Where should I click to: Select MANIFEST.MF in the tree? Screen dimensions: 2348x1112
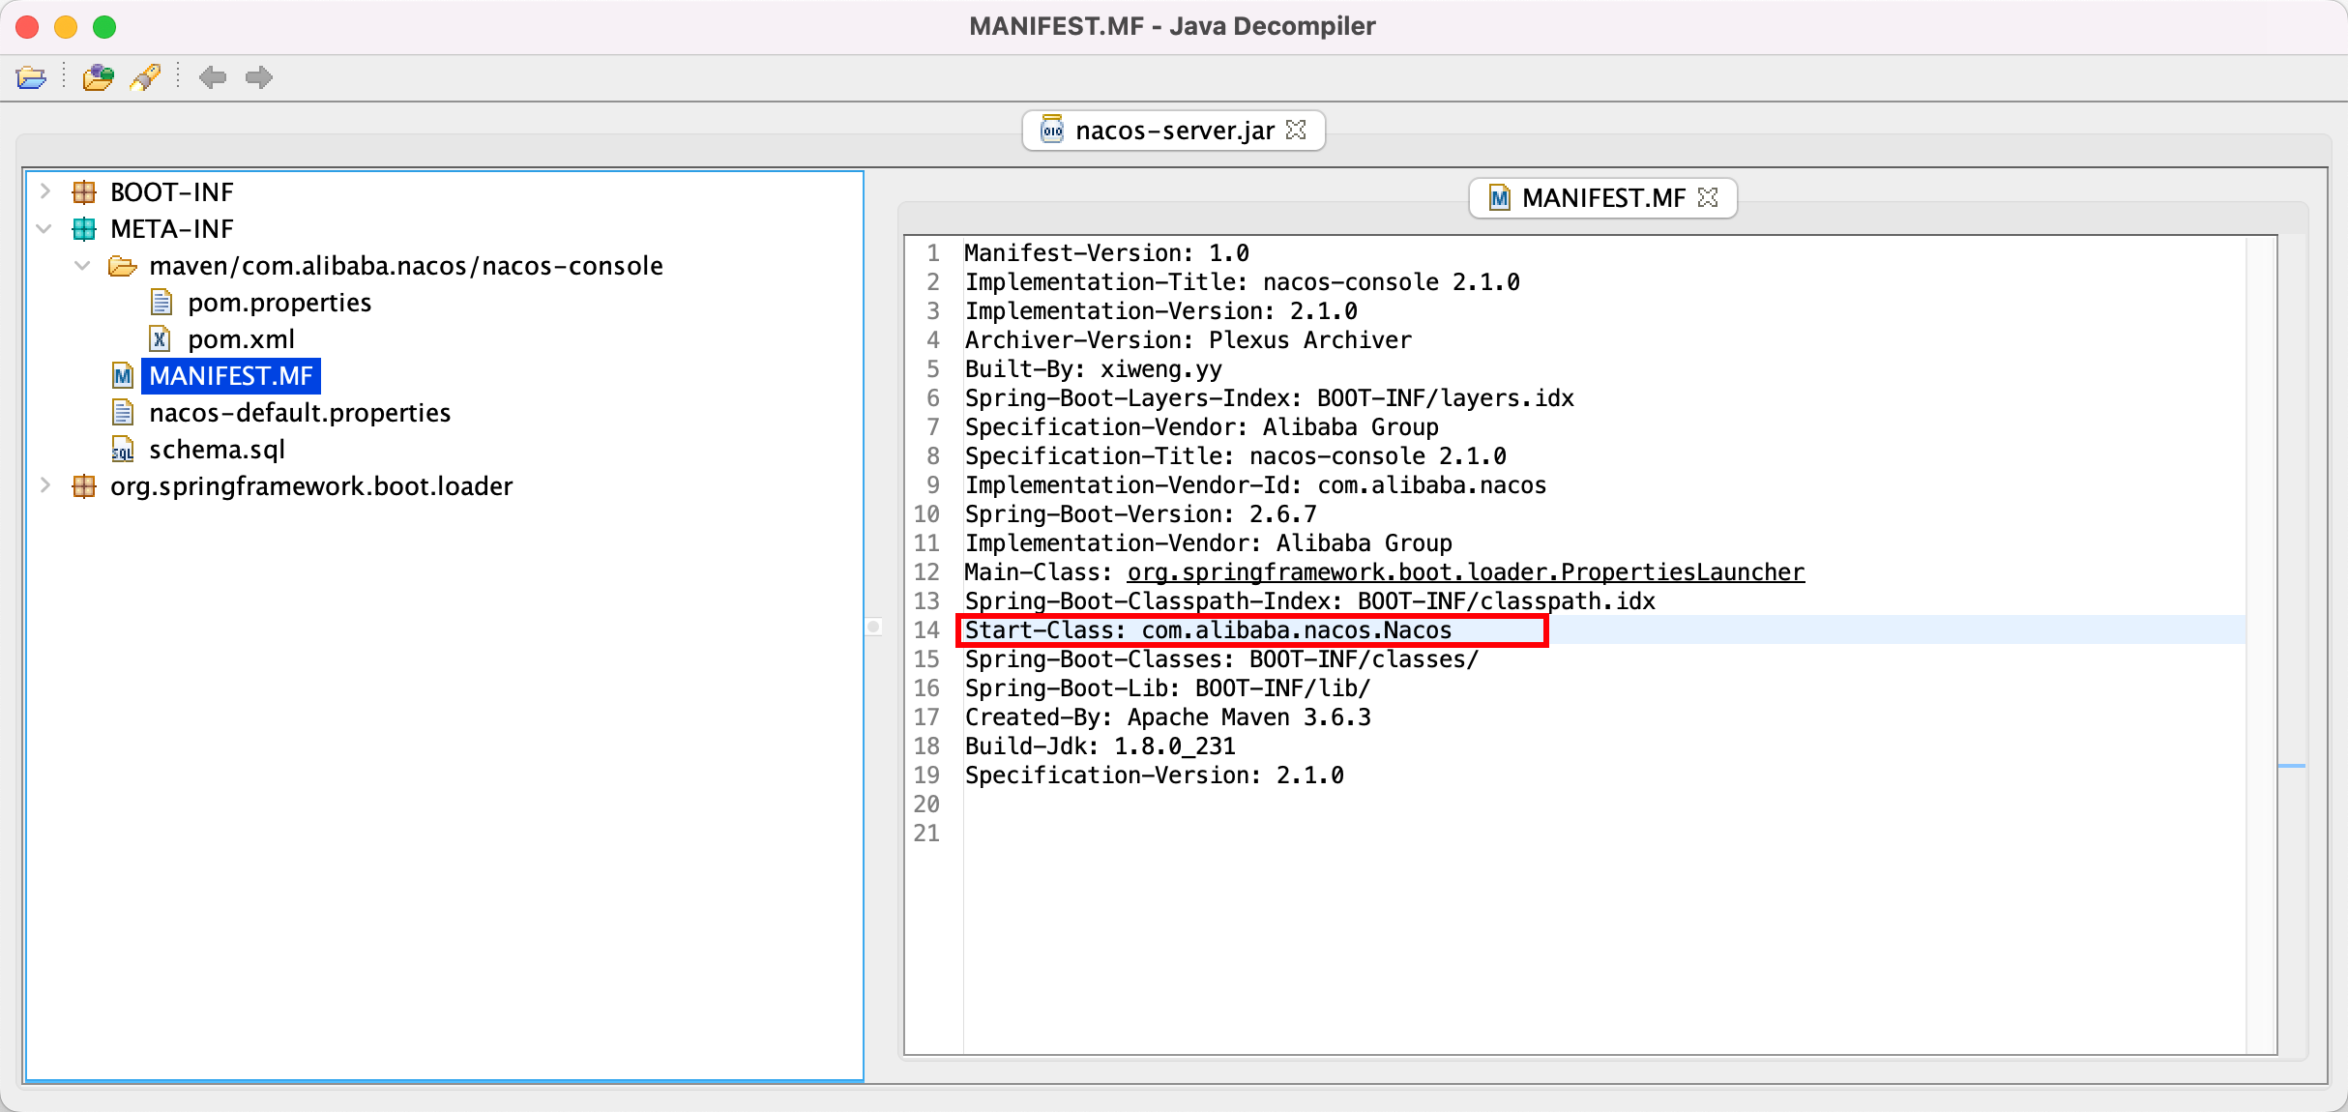coord(231,376)
